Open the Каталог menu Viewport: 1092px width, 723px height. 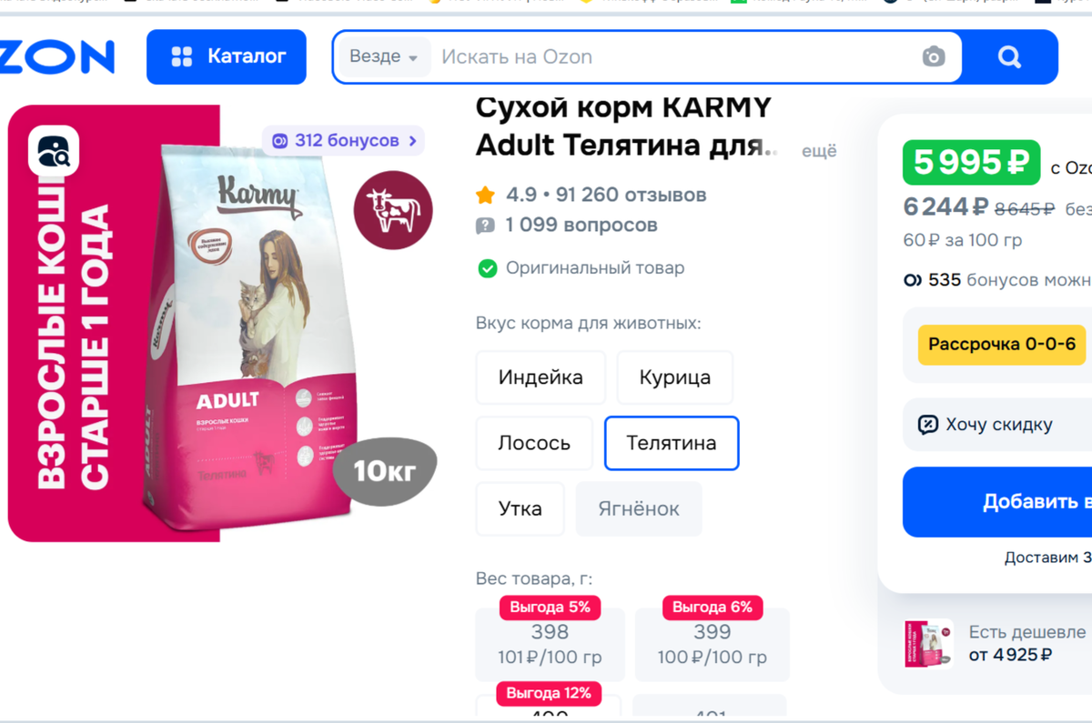point(227,56)
